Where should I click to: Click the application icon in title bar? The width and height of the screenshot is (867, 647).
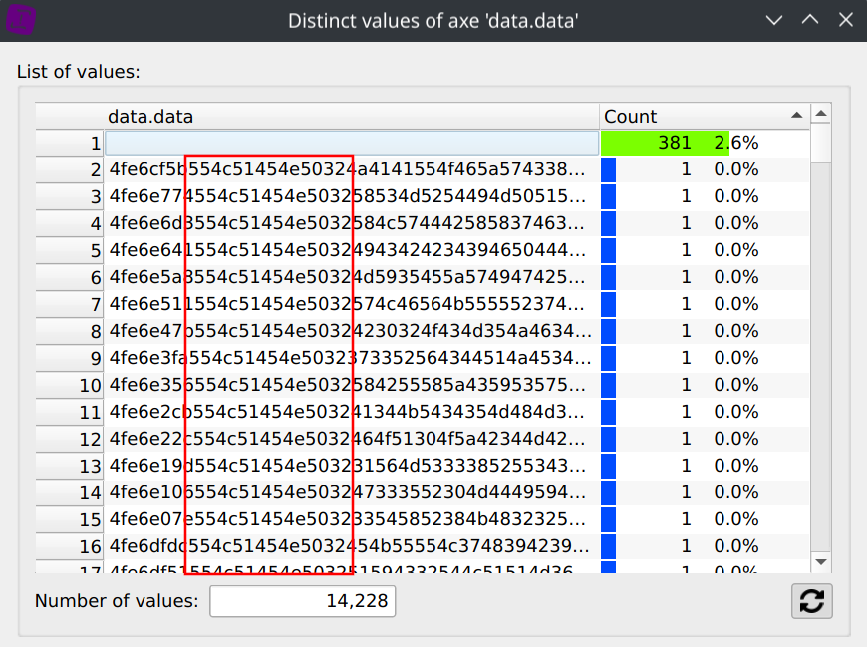[20, 20]
